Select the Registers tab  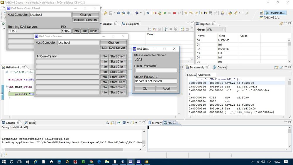[x=205, y=24]
